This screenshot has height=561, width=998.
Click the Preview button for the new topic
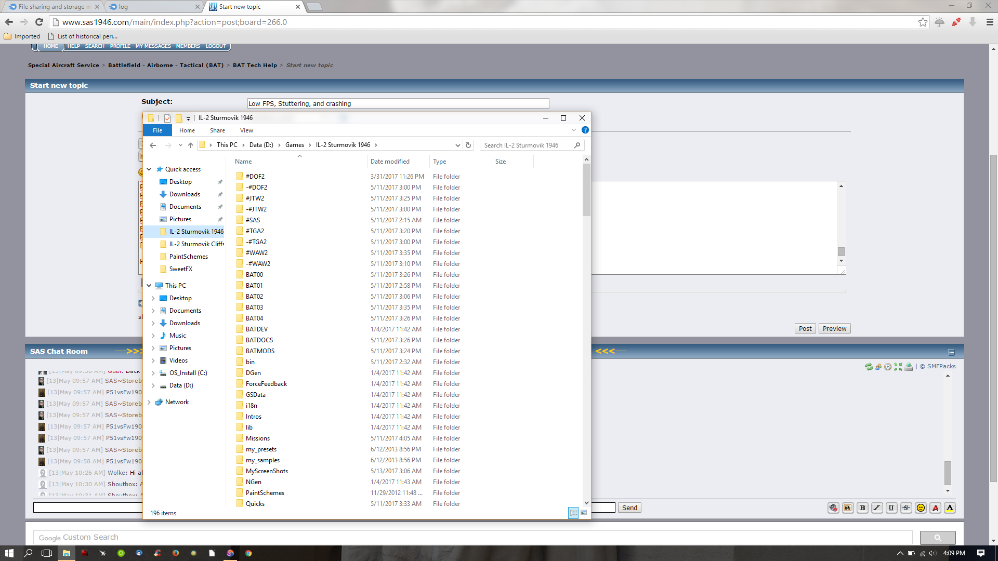(834, 328)
